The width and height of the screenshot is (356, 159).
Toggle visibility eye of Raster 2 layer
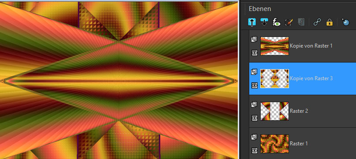pyautogui.click(x=254, y=118)
